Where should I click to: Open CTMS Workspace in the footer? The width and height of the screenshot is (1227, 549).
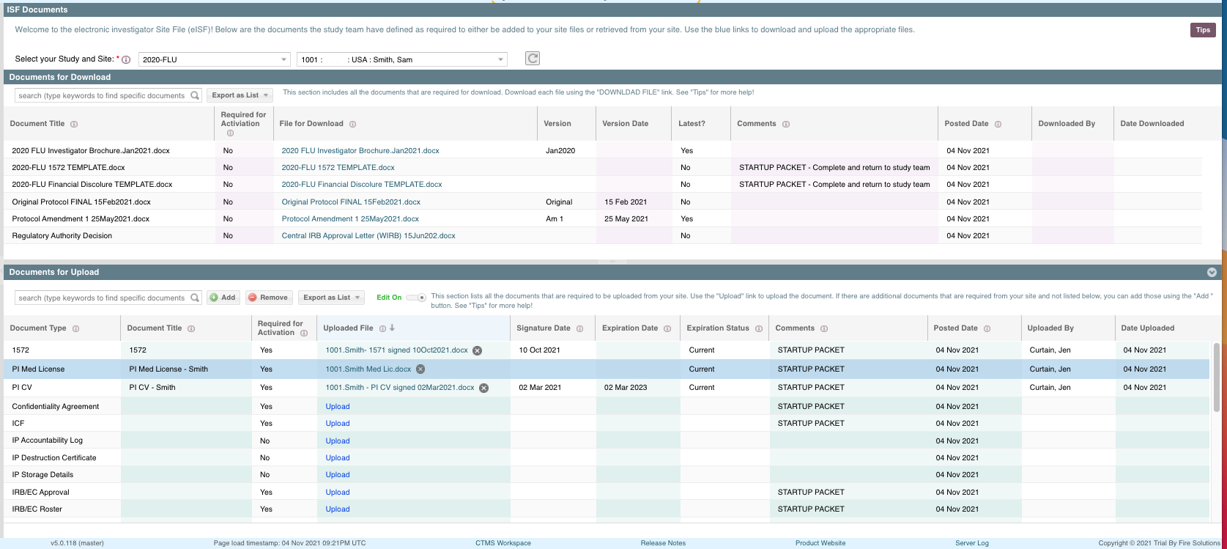click(503, 543)
